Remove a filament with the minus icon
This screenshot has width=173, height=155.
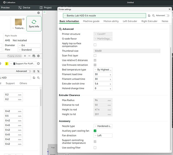tap(29, 56)
